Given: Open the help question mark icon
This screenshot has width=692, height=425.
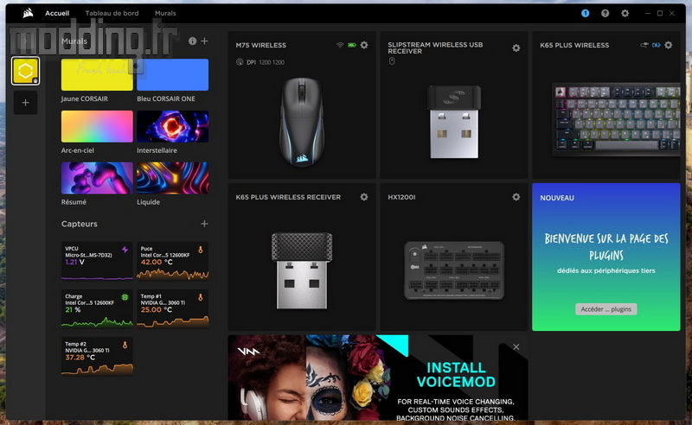Looking at the screenshot, I should click(x=605, y=13).
